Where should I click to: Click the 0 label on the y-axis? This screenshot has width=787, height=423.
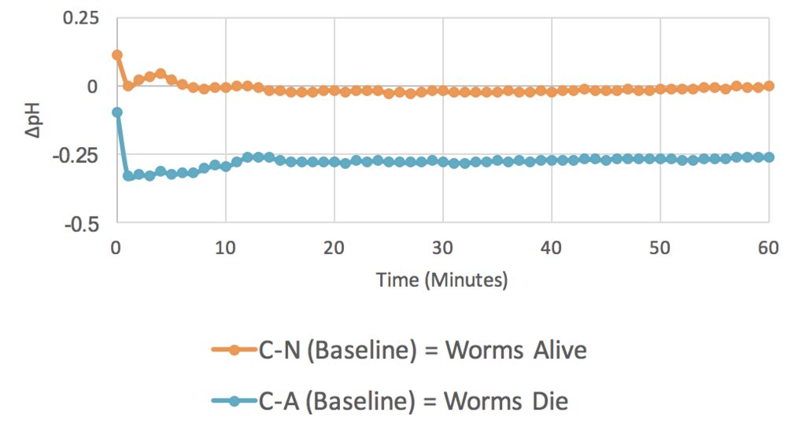(x=92, y=86)
